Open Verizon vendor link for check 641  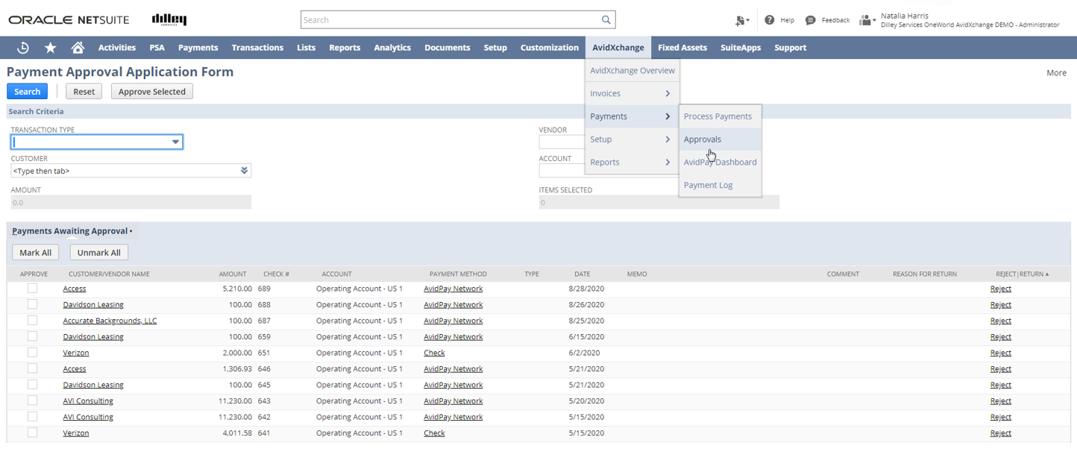coord(76,433)
